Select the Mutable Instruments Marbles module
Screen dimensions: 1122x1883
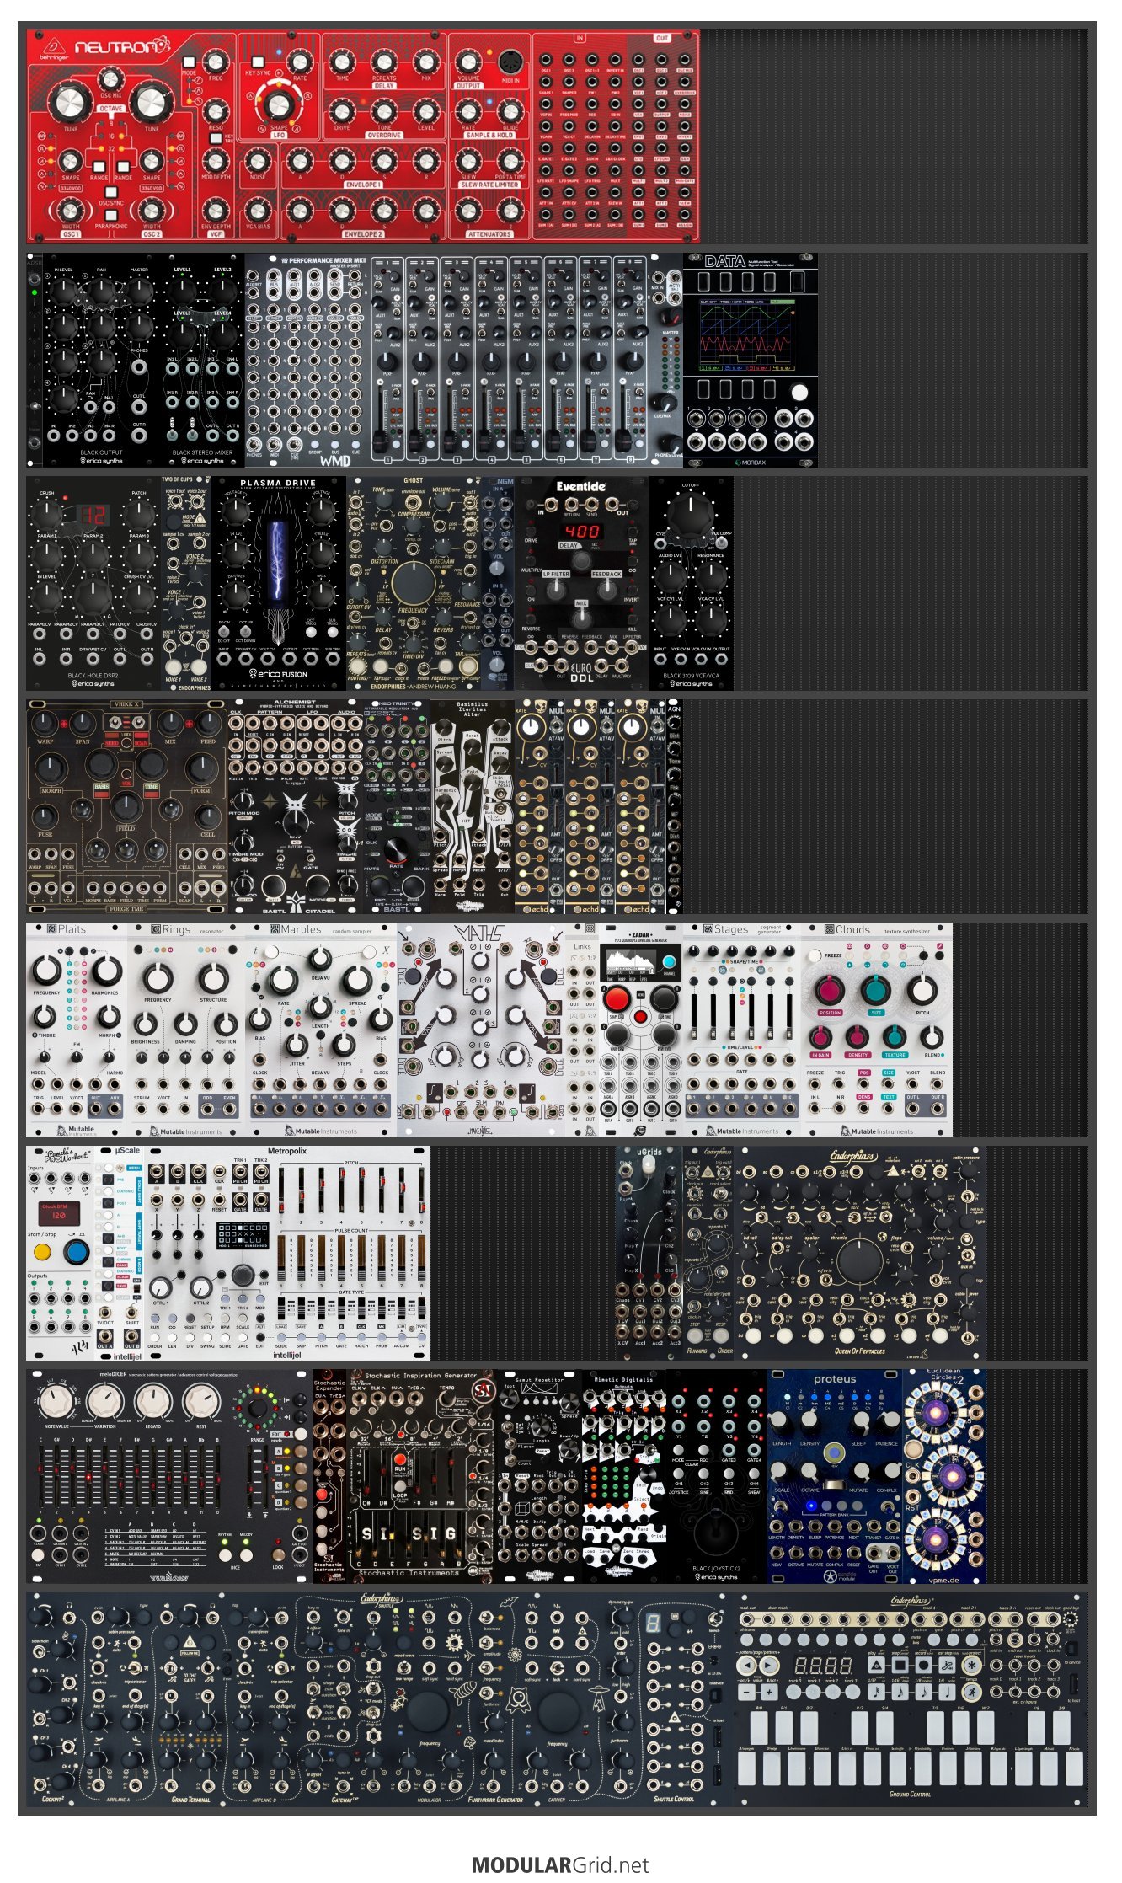tap(321, 1030)
